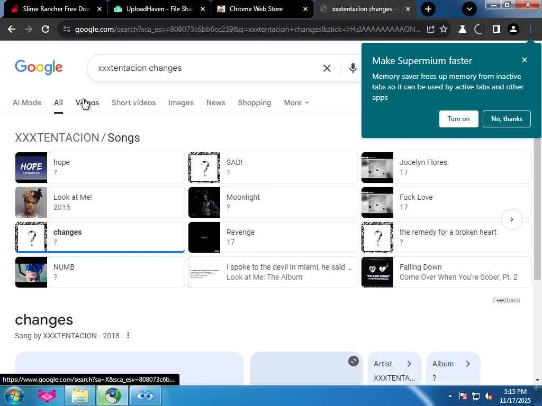The width and height of the screenshot is (542, 406).
Task: Open the Videos results tab
Action: [x=87, y=103]
